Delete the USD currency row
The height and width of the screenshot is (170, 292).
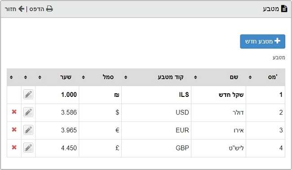point(14,112)
